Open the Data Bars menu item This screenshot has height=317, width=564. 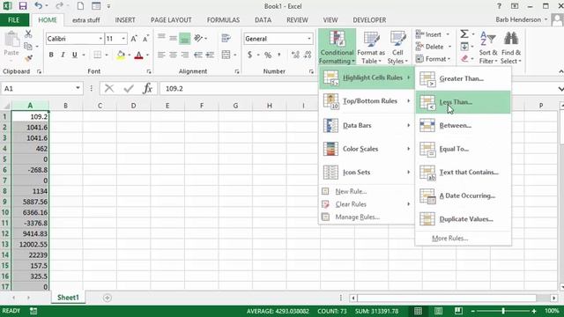click(x=366, y=125)
